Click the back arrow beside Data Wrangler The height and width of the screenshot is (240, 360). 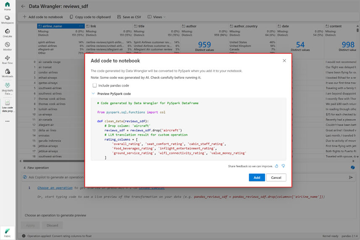click(23, 6)
